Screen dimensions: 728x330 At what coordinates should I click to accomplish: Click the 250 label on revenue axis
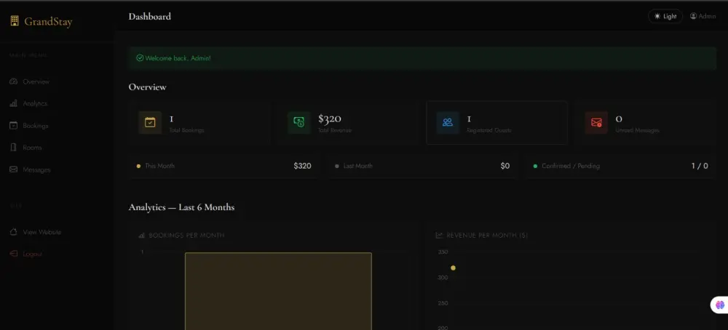click(443, 303)
